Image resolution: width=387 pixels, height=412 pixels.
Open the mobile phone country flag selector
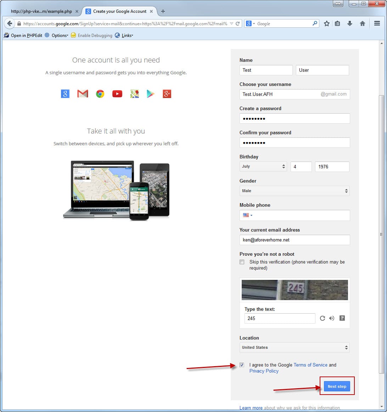[x=247, y=215]
